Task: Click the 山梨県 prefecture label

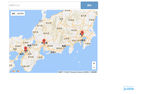Action: click(66, 39)
